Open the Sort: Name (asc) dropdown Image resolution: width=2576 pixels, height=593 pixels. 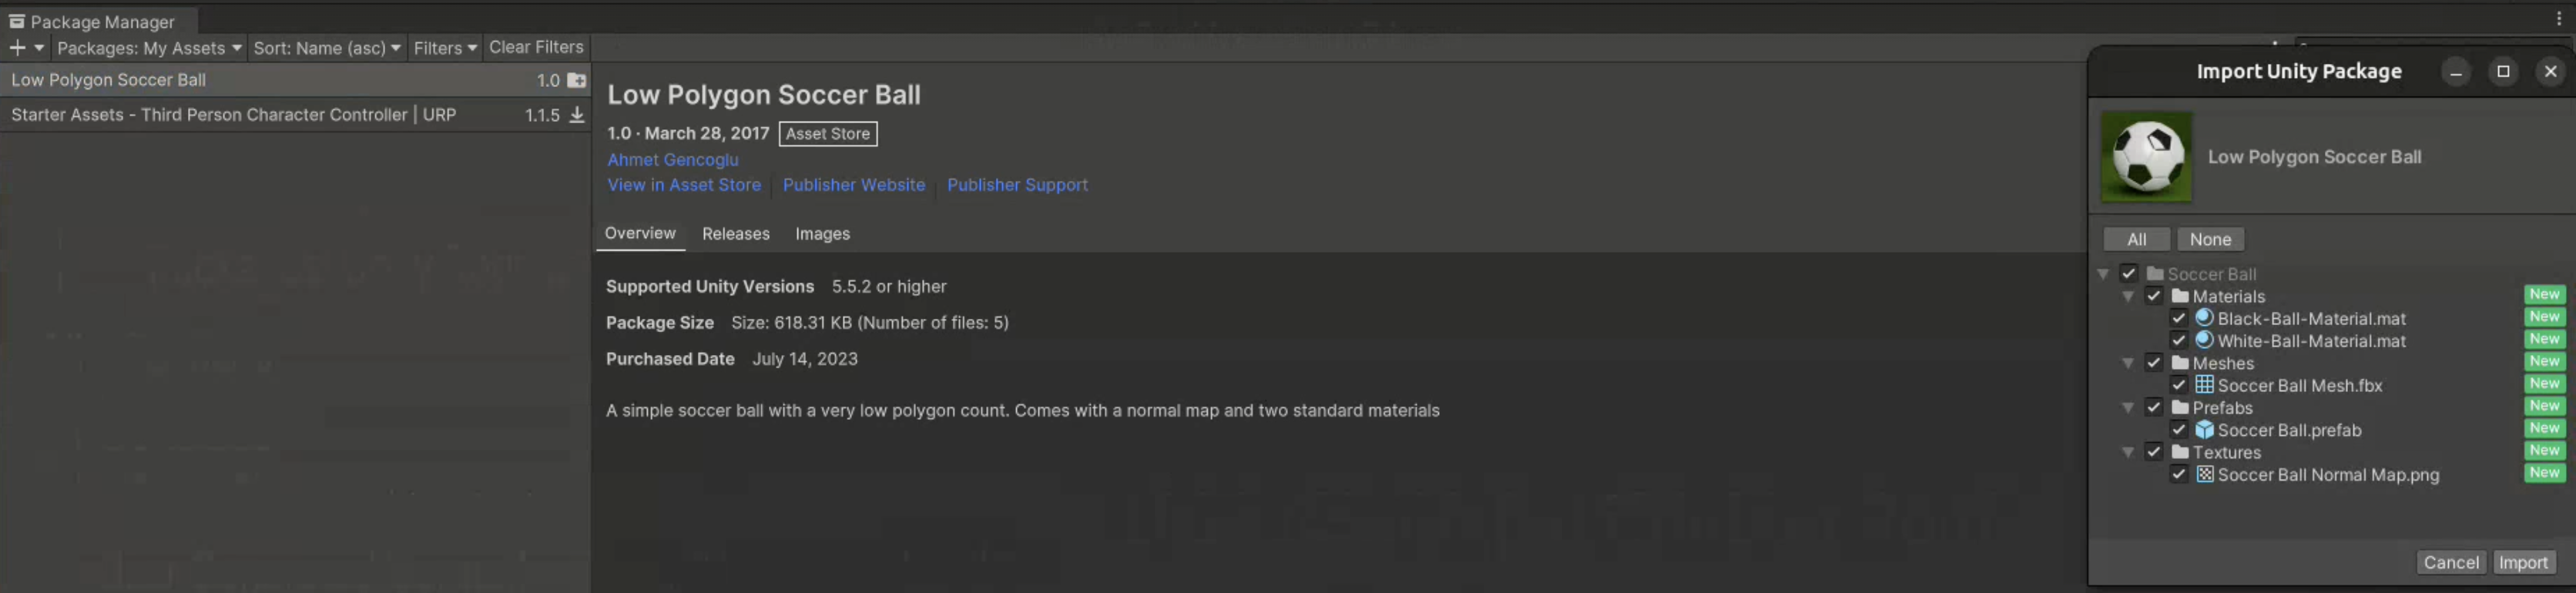pos(326,48)
